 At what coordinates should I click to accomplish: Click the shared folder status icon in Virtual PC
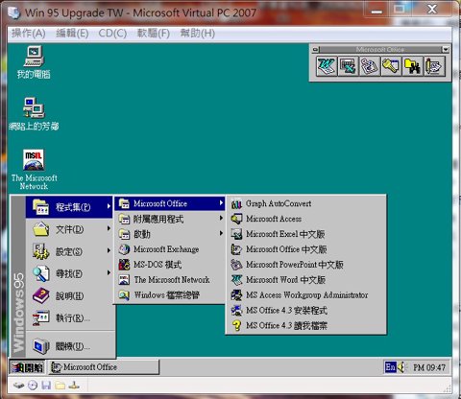(60, 386)
